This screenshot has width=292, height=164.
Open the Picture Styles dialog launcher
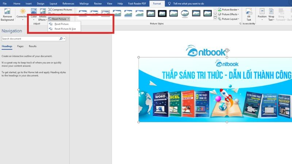coord(240,24)
